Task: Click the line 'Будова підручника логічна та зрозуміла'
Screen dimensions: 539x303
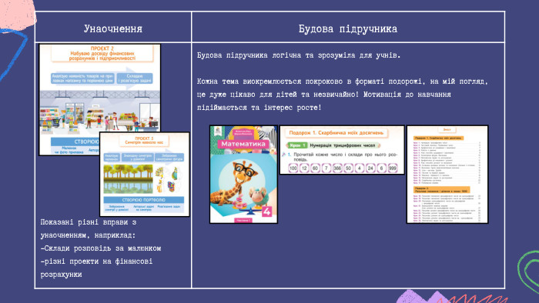Action: coord(299,55)
